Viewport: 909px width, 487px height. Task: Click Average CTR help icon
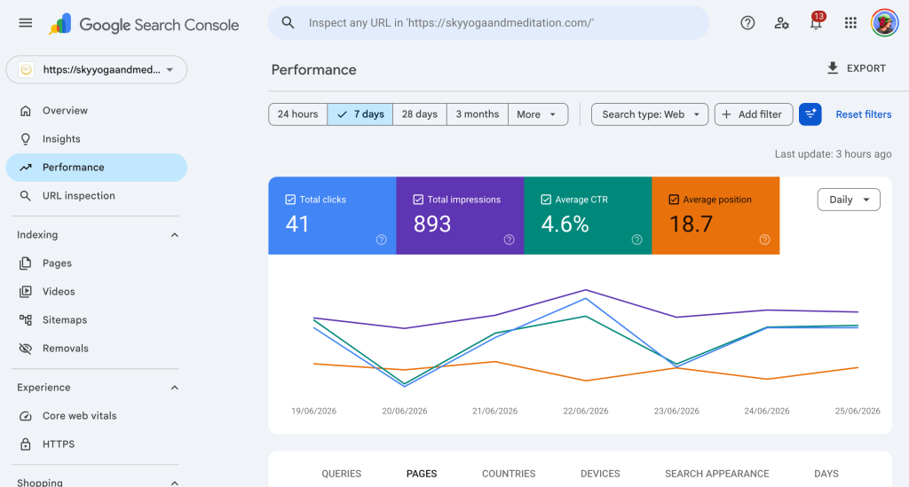point(636,240)
